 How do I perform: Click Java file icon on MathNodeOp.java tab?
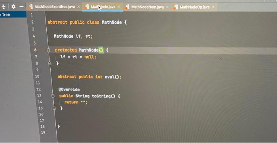(176, 7)
